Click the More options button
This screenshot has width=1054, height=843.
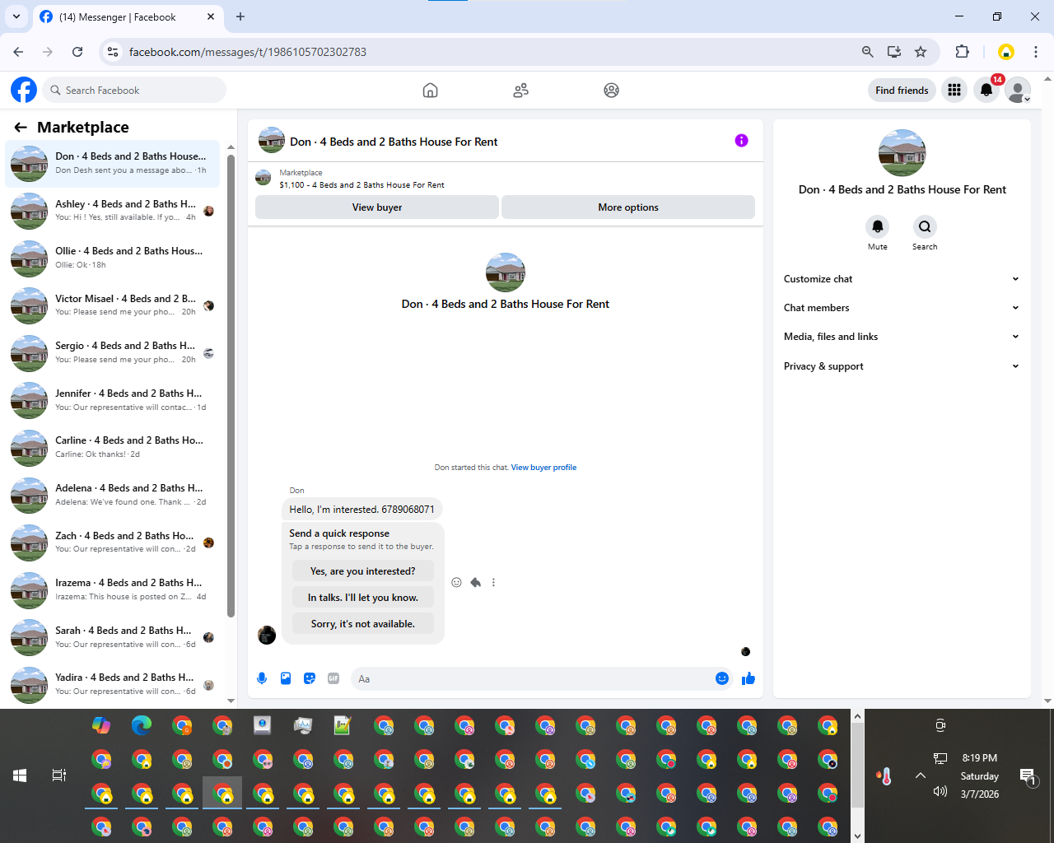(x=628, y=207)
